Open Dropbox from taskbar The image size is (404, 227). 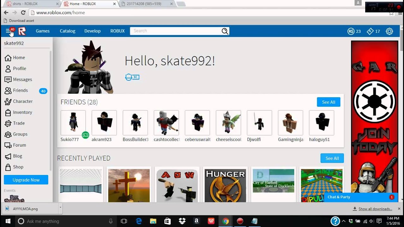[182, 221]
